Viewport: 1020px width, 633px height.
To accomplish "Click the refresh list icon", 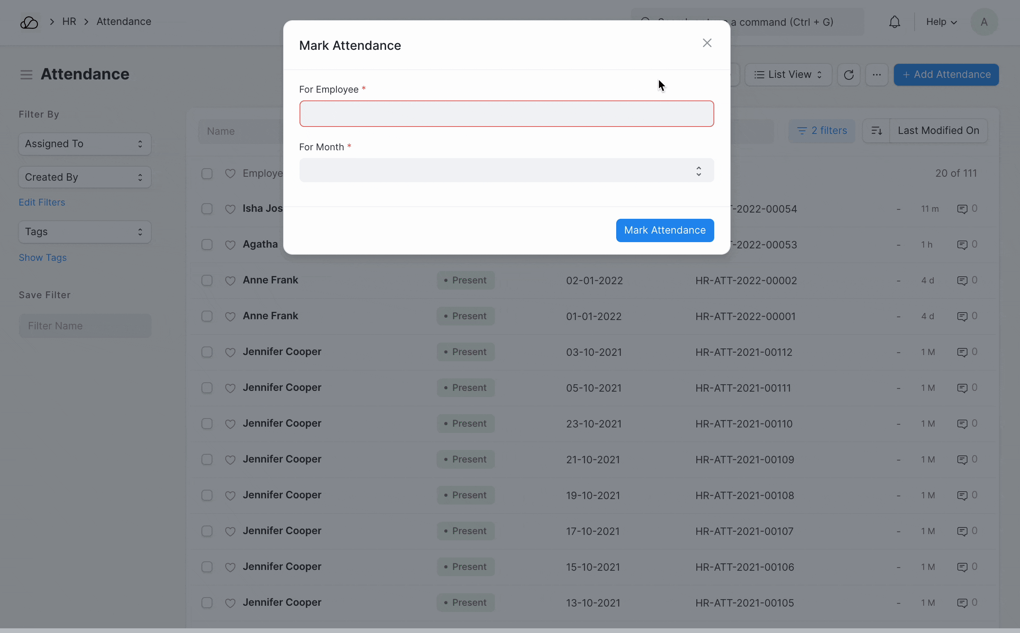I will coord(848,75).
